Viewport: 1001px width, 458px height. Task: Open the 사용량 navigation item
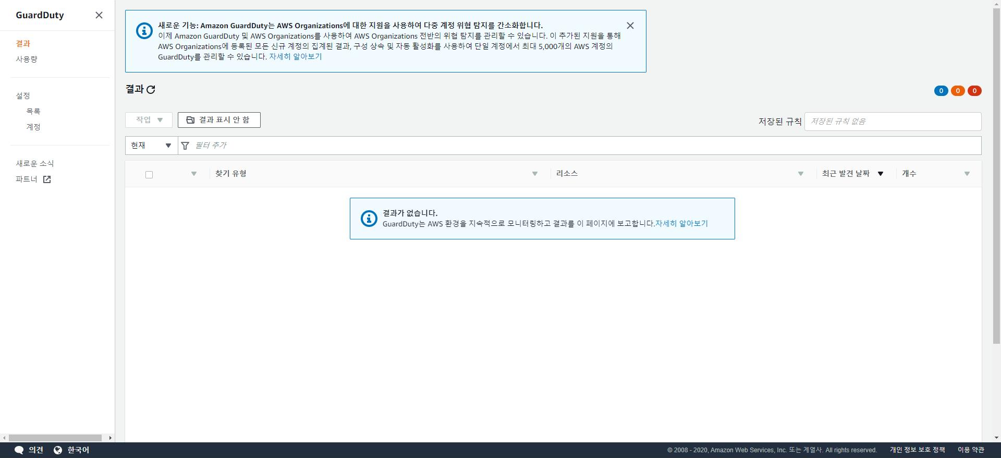tap(27, 59)
